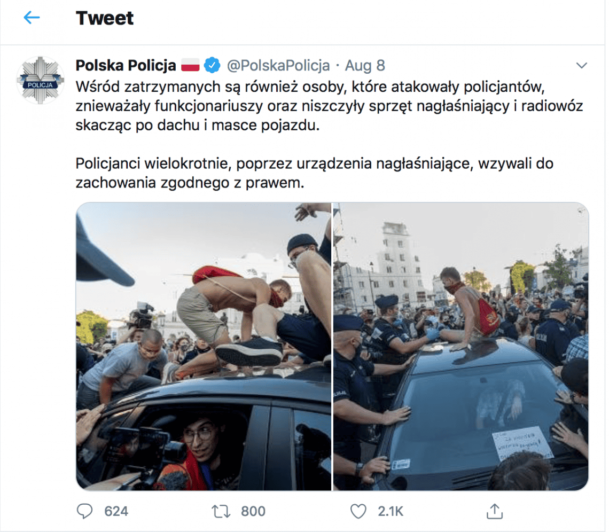The width and height of the screenshot is (609, 532).
Task: Click the Tweet page header title
Action: tap(105, 18)
